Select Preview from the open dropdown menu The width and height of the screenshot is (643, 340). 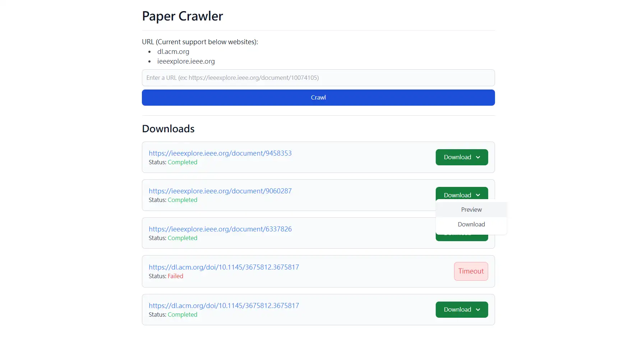[471, 210]
